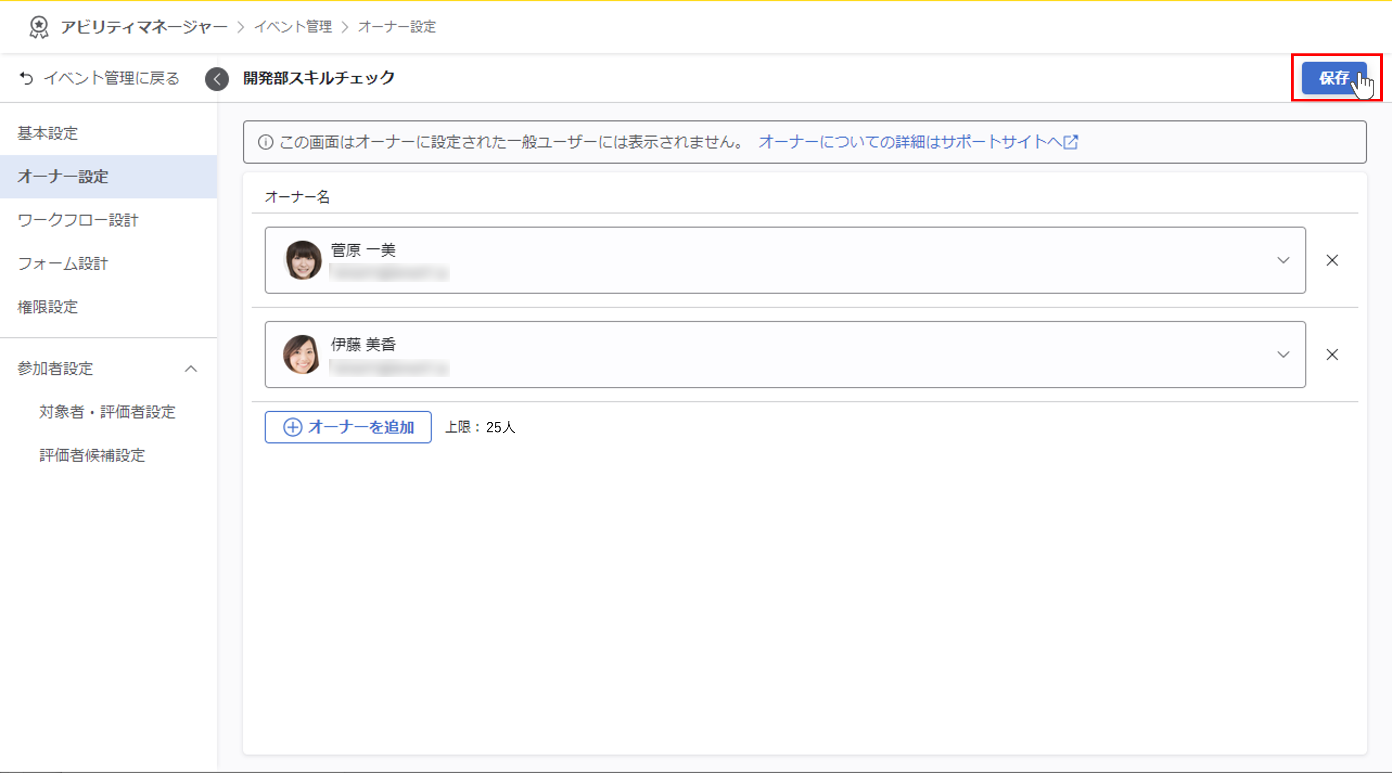Remove owner 伊藤 美香 with X icon
The height and width of the screenshot is (773, 1392).
coord(1332,354)
